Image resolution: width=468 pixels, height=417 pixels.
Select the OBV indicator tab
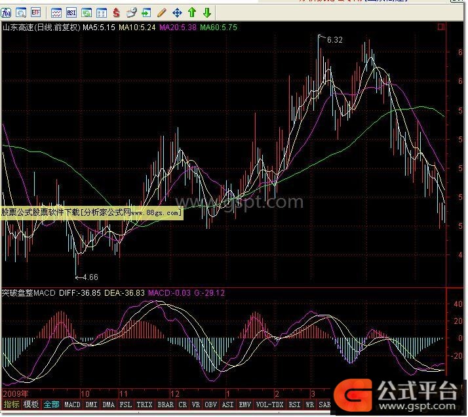coord(210,405)
